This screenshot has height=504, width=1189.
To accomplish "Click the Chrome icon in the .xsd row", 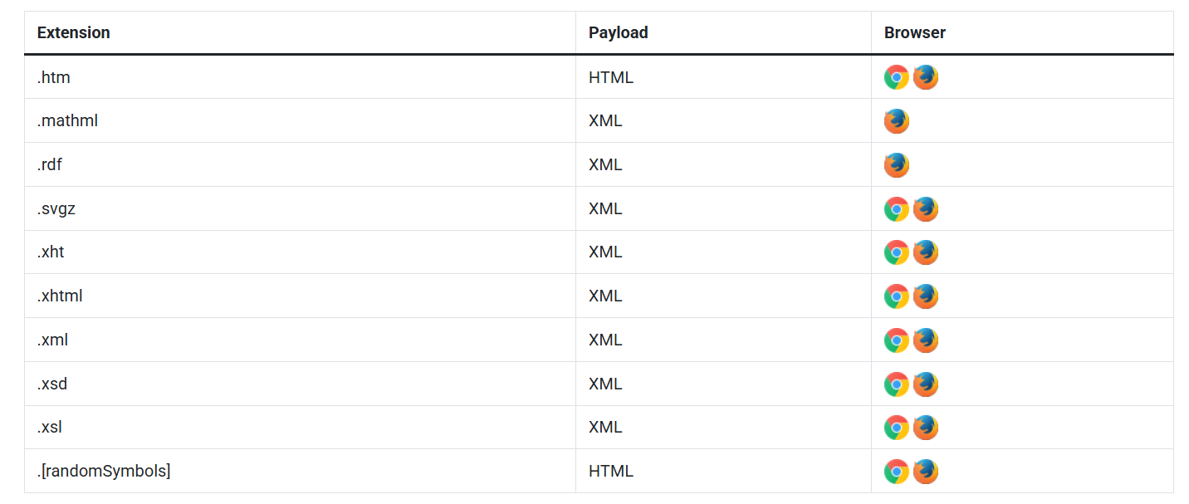I will [896, 384].
